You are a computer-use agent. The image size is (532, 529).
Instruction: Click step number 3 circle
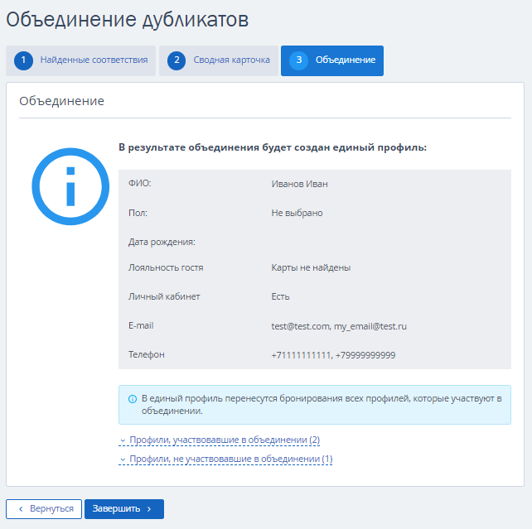[298, 60]
